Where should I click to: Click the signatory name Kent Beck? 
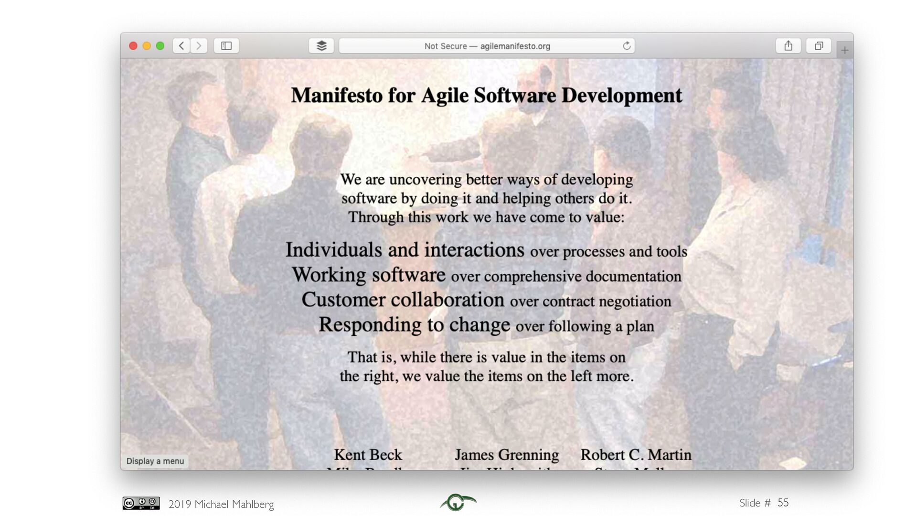pyautogui.click(x=368, y=454)
